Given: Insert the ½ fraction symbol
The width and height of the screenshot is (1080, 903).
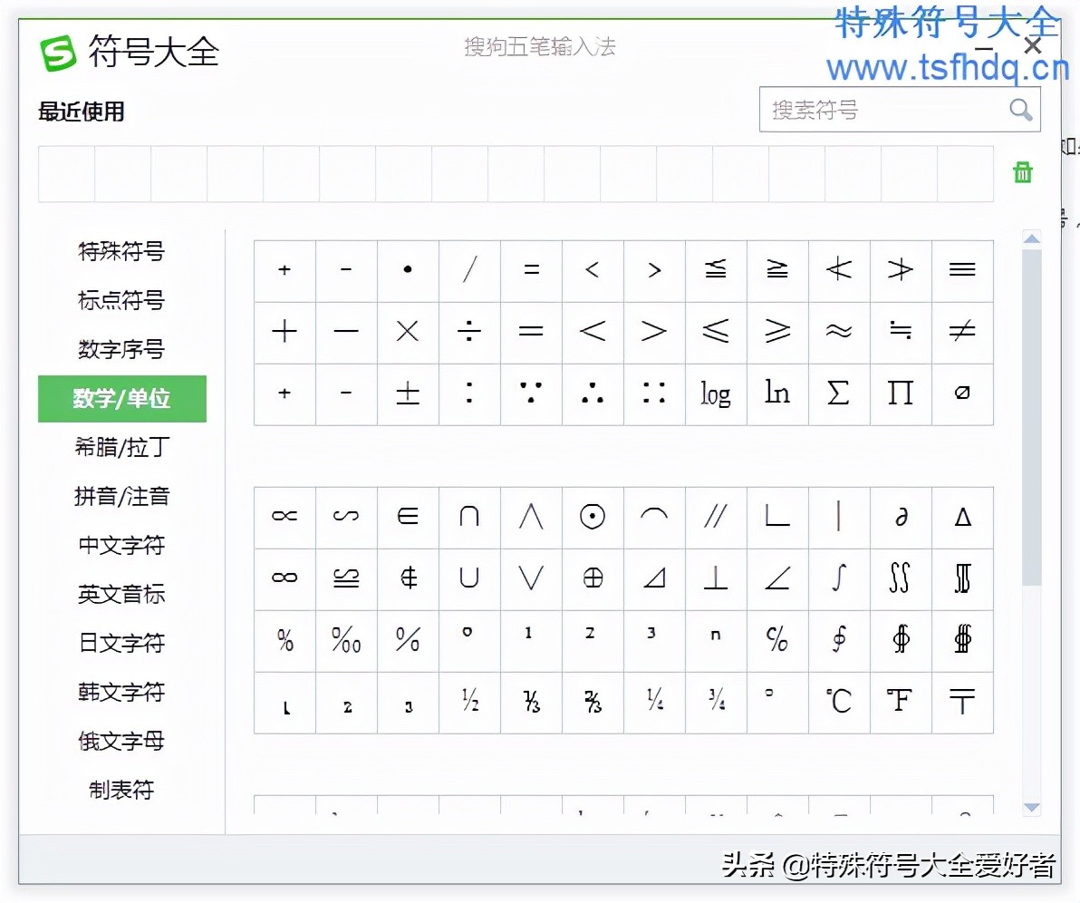Looking at the screenshot, I should 469,701.
